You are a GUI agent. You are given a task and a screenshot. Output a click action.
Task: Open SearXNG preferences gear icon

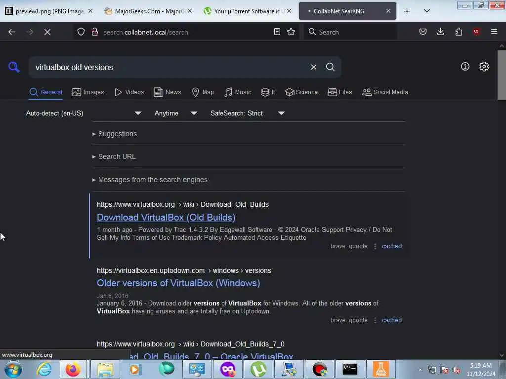pyautogui.click(x=484, y=67)
